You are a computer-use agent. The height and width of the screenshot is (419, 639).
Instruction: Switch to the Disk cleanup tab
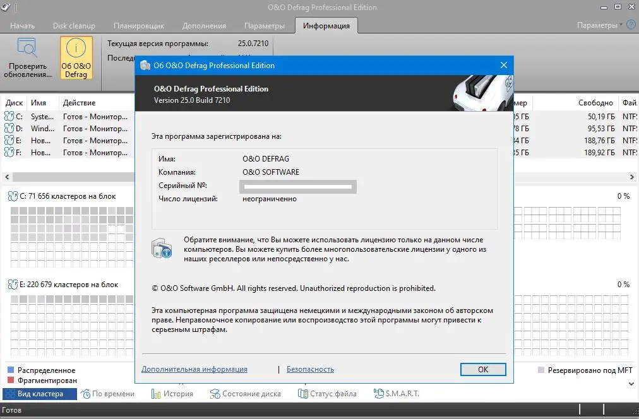[x=74, y=26]
